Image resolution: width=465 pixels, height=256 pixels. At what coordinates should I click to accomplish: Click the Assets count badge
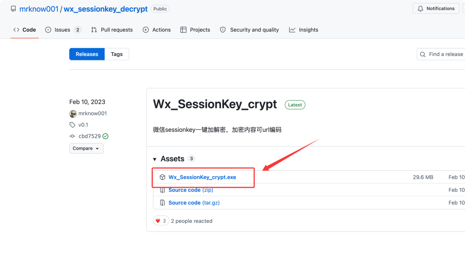coord(191,159)
